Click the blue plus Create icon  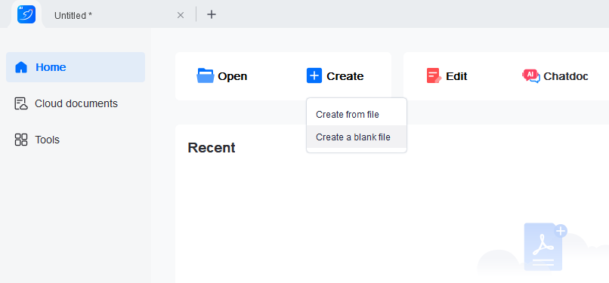314,75
